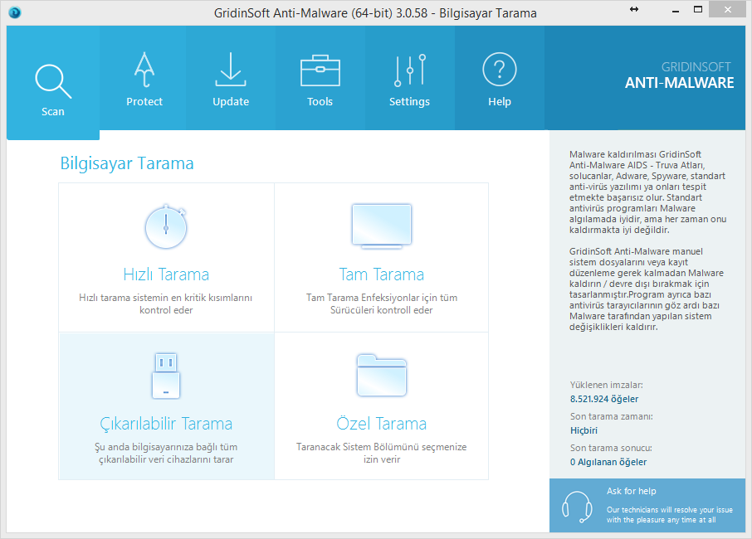Minimize the Anti-Malware window
This screenshot has height=539, width=752.
pyautogui.click(x=676, y=10)
